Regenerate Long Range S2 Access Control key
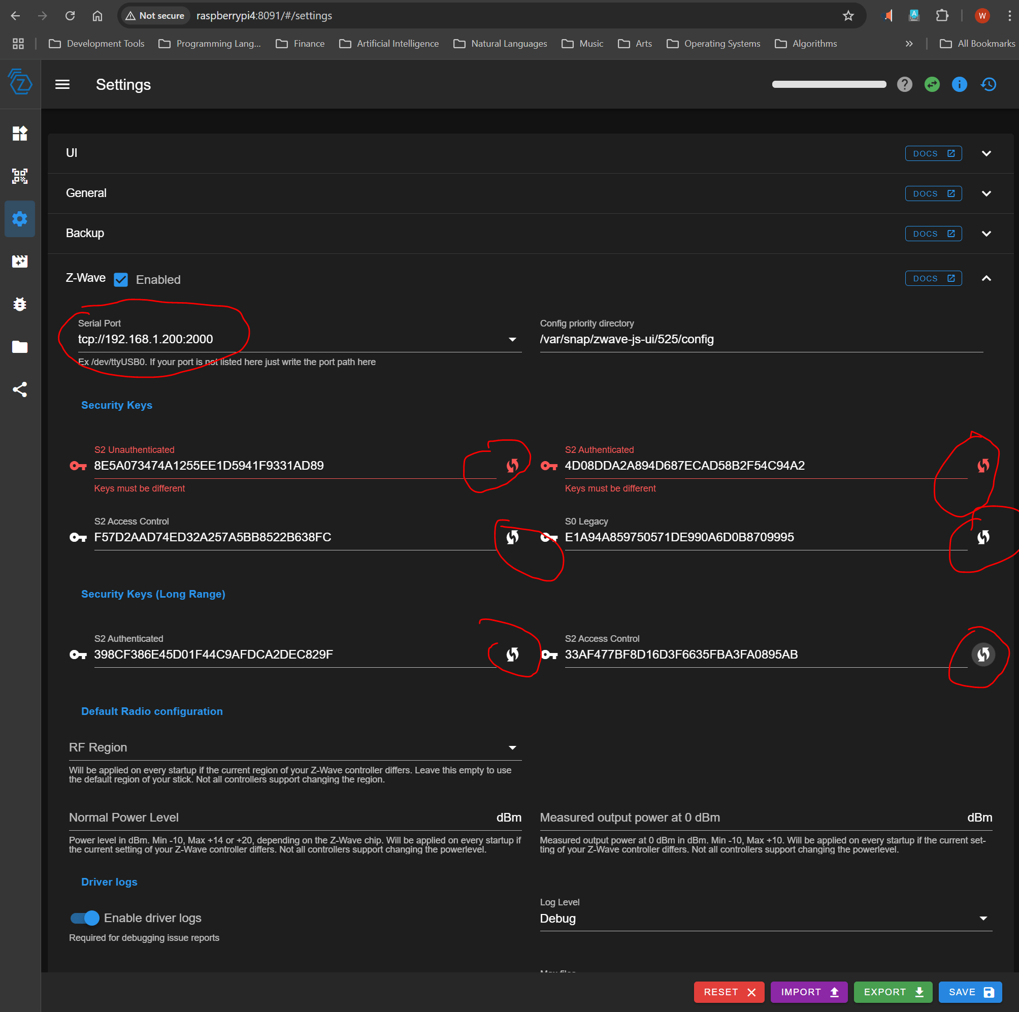The width and height of the screenshot is (1019, 1012). 983,655
